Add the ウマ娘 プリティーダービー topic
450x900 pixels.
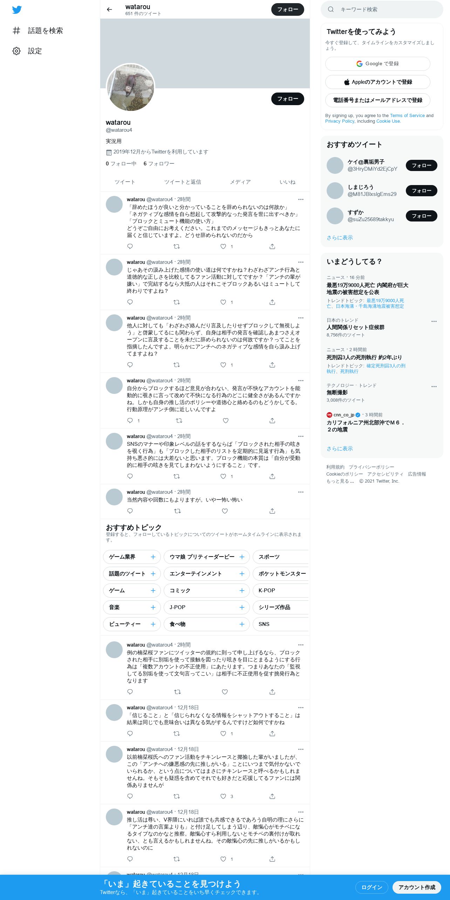242,557
